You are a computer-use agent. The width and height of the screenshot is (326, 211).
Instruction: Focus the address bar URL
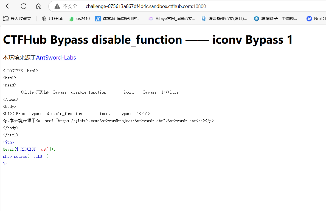(146, 6)
